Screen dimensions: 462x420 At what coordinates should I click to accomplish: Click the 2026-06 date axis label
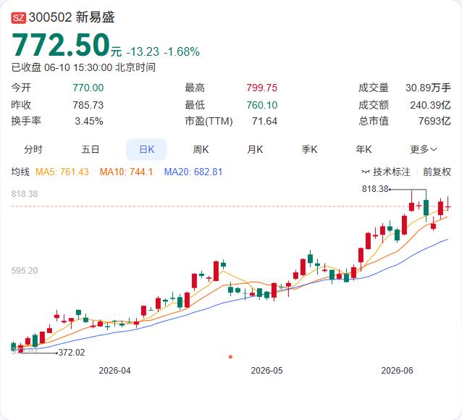[x=397, y=371]
